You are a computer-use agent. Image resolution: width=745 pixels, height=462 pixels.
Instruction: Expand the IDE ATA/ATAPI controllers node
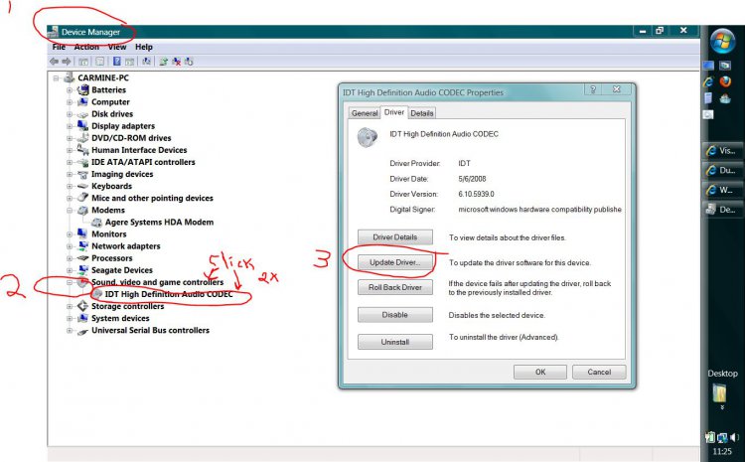[x=70, y=162]
